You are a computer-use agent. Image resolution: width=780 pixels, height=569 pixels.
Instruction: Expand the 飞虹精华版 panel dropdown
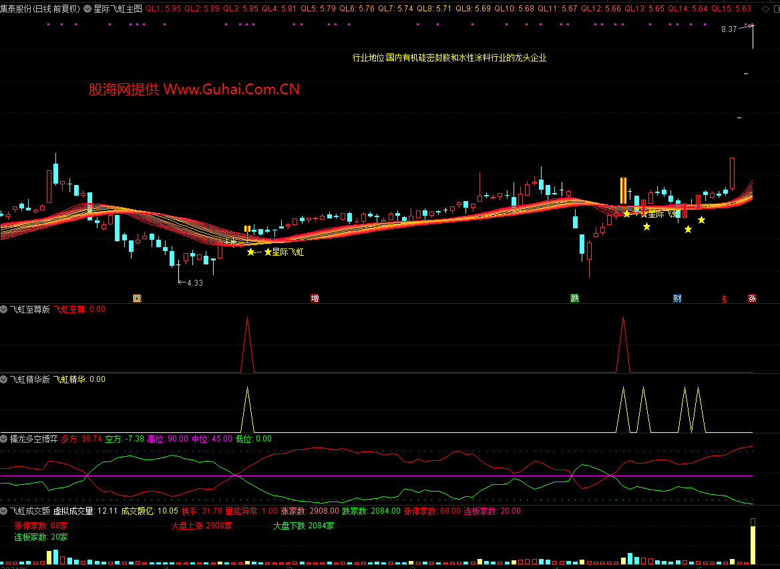tap(4, 379)
